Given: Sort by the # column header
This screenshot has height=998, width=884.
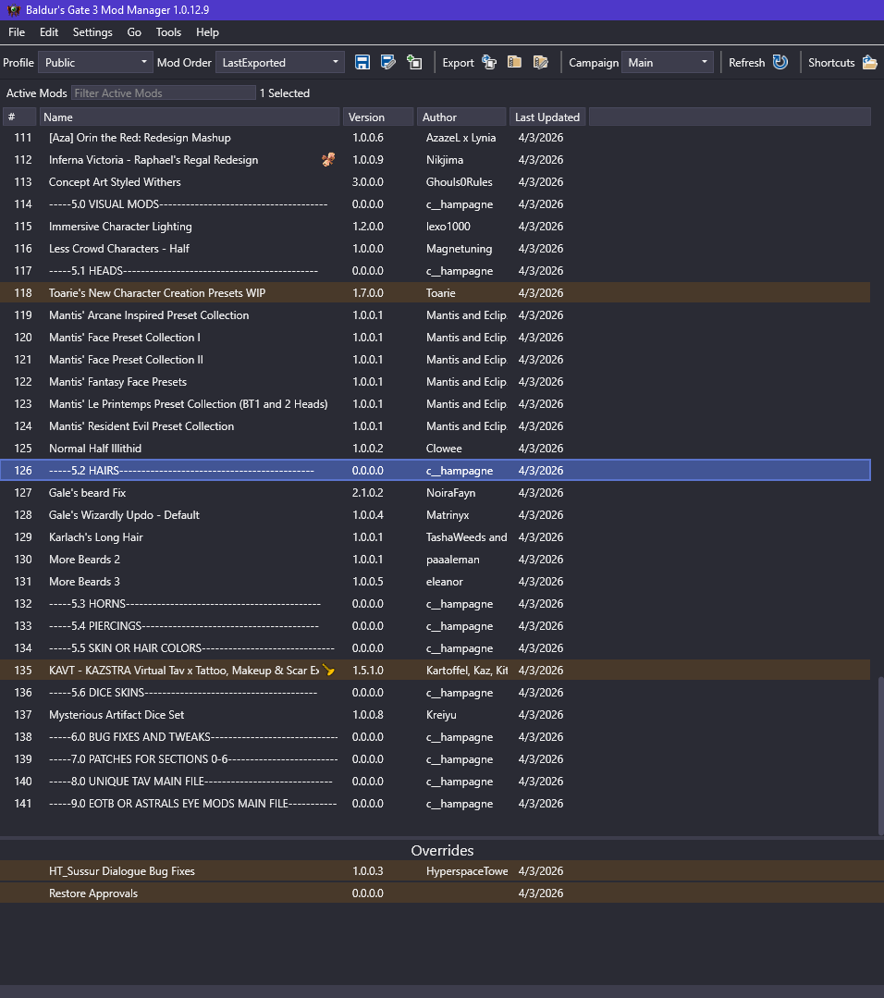Looking at the screenshot, I should 19,117.
